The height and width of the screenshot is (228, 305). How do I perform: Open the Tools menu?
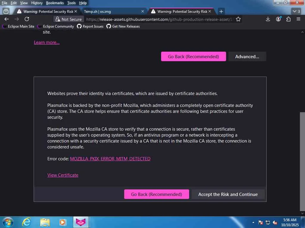click(x=71, y=3)
